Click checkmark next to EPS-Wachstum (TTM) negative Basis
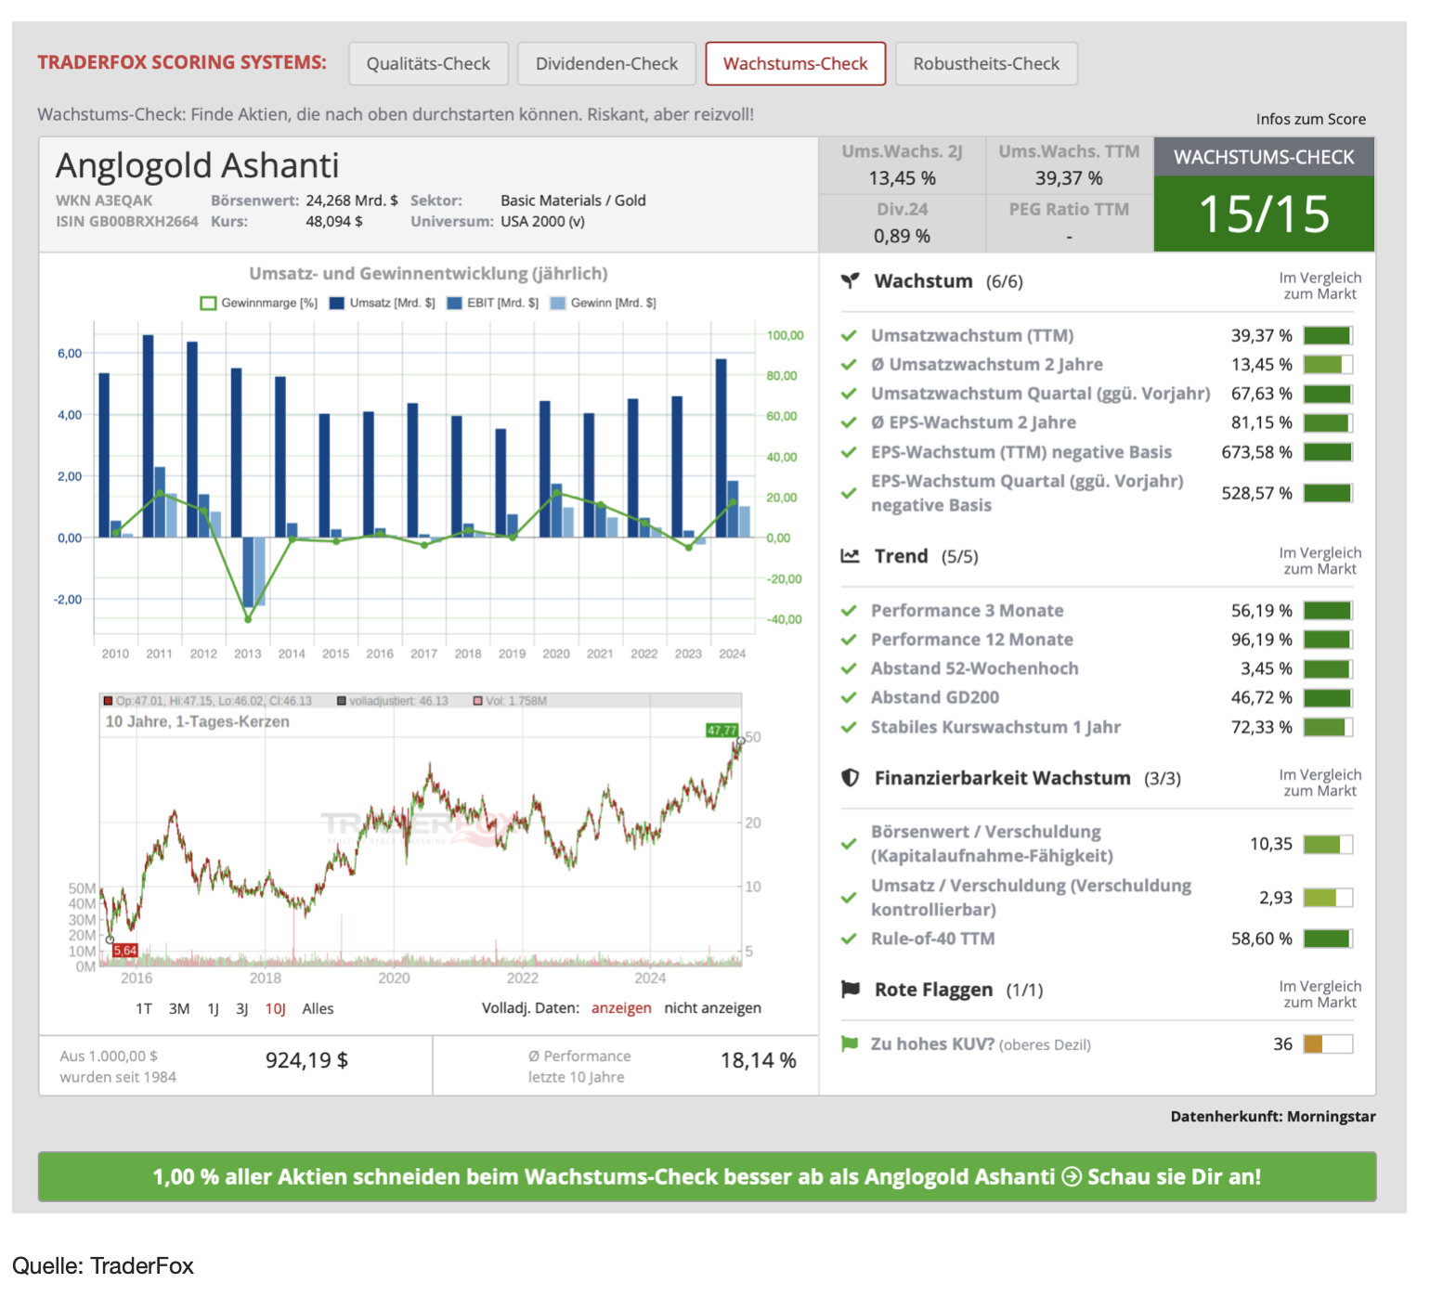Viewport: 1443px width, 1296px height. (x=848, y=452)
